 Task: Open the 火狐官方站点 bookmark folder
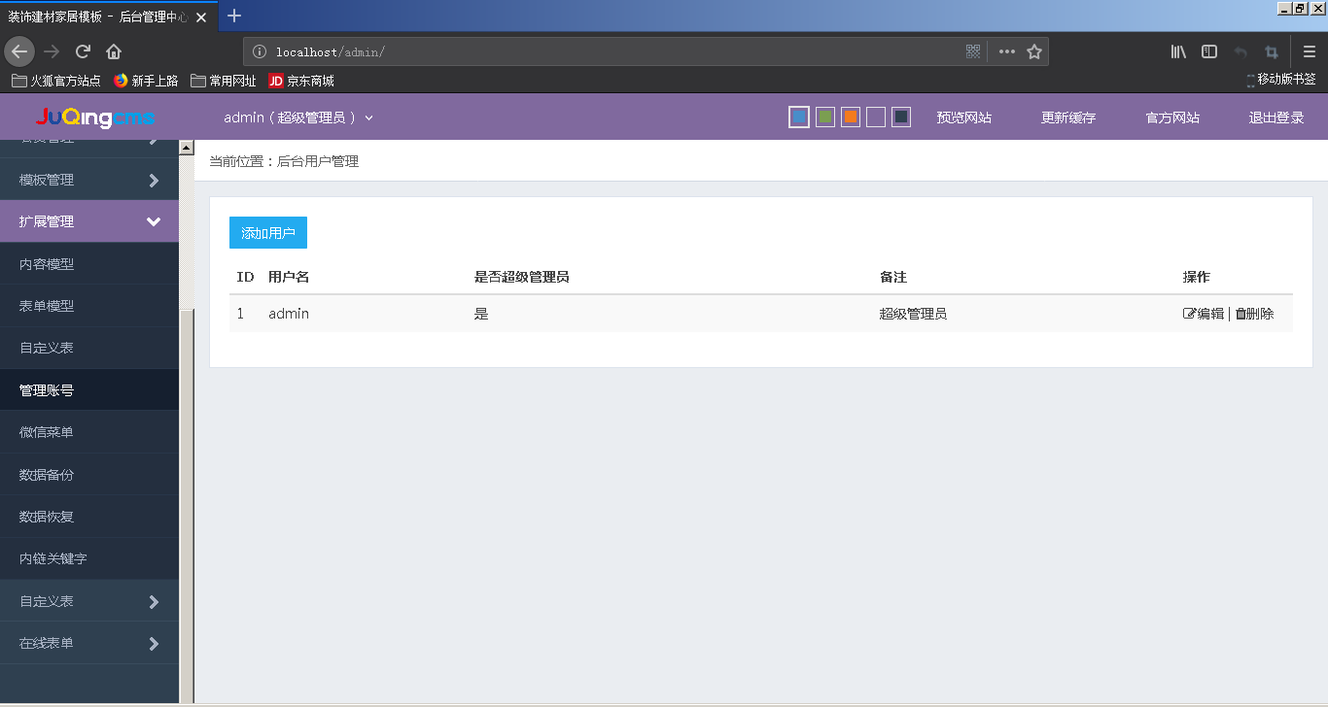[56, 81]
